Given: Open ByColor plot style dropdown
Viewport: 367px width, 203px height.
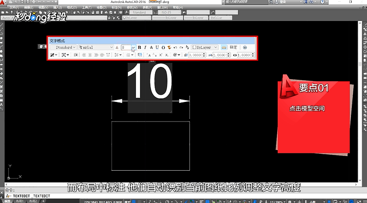Looking at the screenshot, I should (221, 18).
